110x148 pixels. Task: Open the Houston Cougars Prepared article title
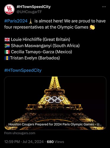point(55,124)
